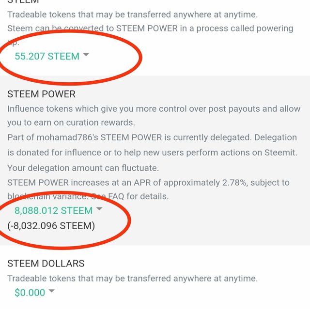Click the caret arrow beside 8,088.012 STEEM

pos(99,208)
